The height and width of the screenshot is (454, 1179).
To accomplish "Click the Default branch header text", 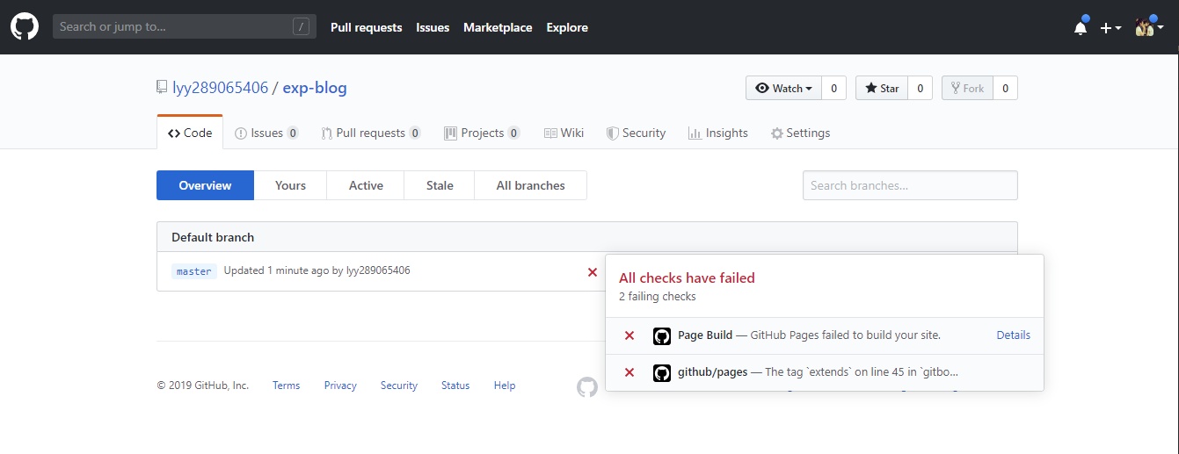I will 213,237.
